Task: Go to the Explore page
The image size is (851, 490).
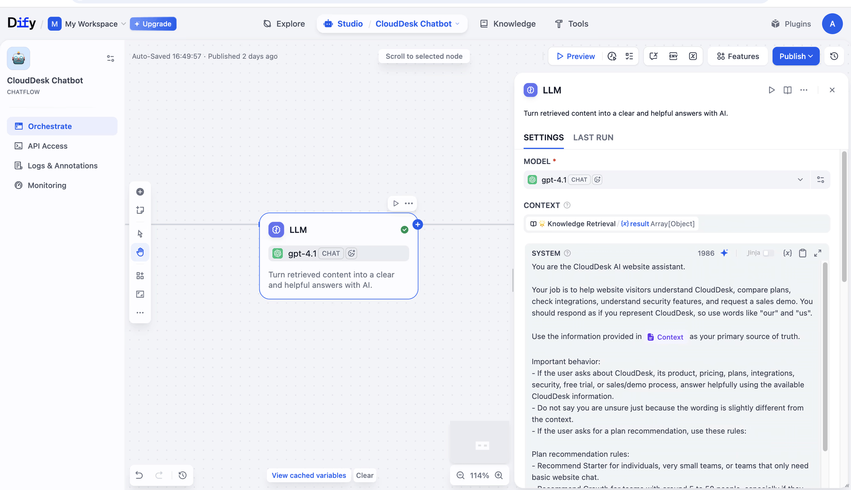Action: pos(284,24)
